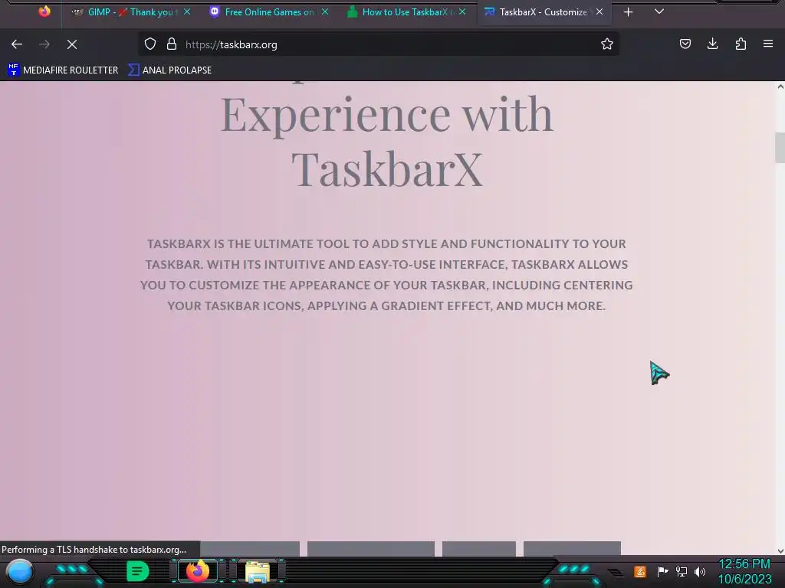
Task: Click the 'TaskbarX' heading text
Action: click(387, 170)
